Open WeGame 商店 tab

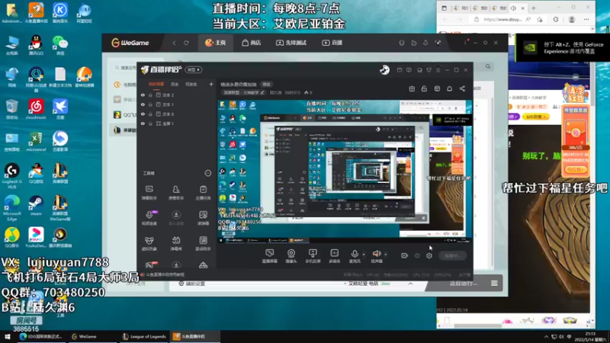252,43
